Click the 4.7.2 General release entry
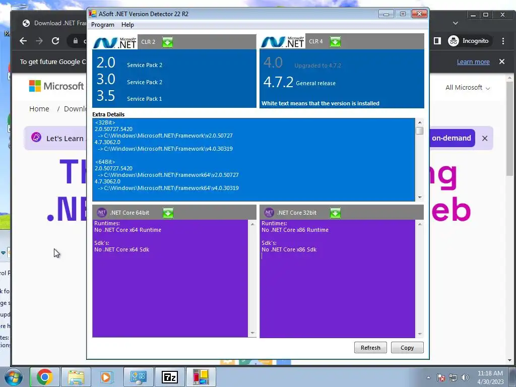 (299, 82)
